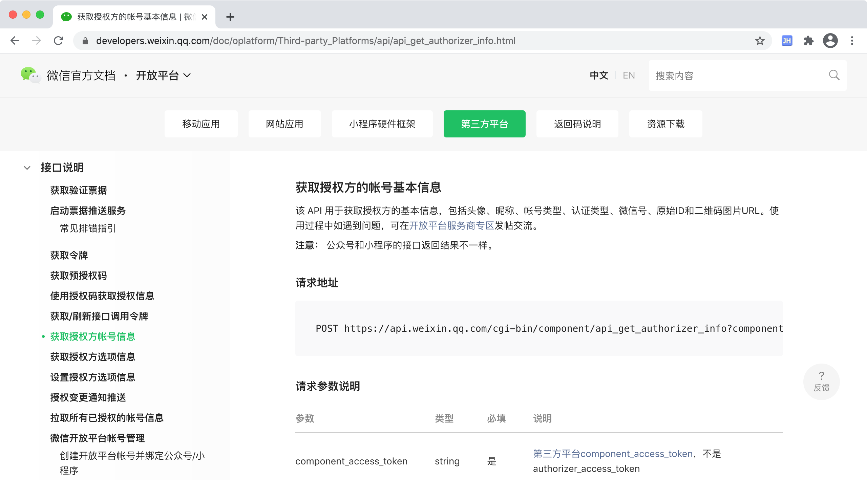Image resolution: width=867 pixels, height=480 pixels.
Task: Select 获取令牌 in sidebar
Action: coord(69,255)
